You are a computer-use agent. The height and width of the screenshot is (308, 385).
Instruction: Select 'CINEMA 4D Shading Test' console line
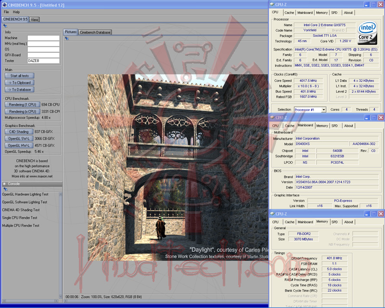pos(21,210)
